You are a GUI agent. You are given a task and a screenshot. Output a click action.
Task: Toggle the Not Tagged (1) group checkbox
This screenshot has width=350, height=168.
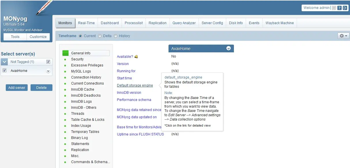coord(48,62)
